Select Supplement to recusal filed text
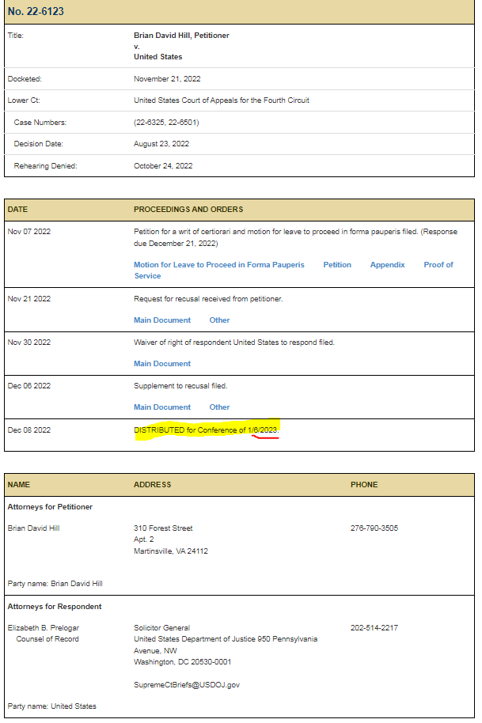 coord(180,385)
